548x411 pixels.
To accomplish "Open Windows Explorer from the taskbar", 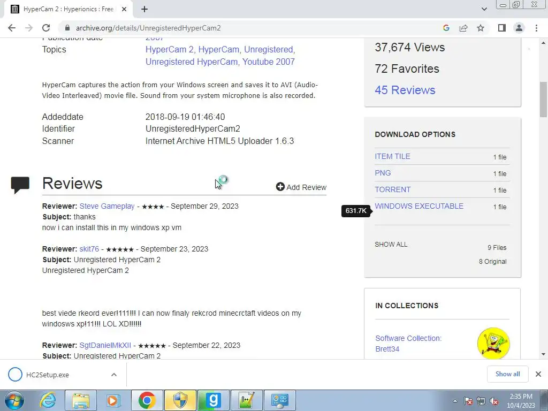I will coord(81,400).
